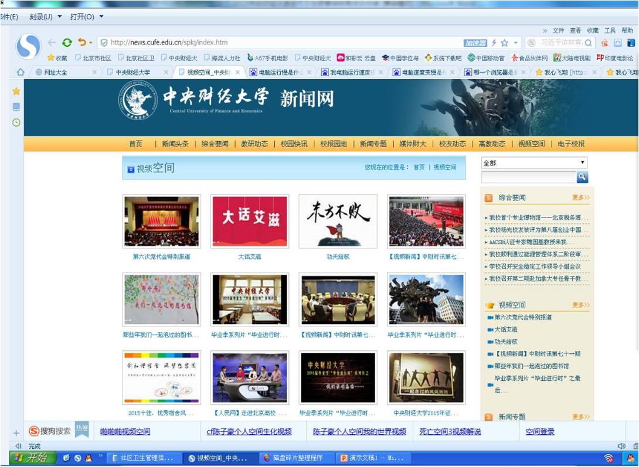Click 更多>> beside 视频空间 in sidebar
The width and height of the screenshot is (639, 467).
581,305
